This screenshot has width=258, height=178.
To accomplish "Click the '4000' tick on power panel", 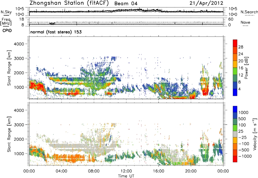I will [19, 44].
